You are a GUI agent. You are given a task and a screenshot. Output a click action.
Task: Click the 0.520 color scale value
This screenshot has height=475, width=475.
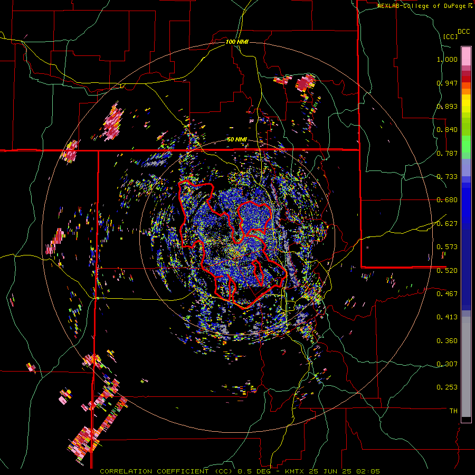coord(447,271)
